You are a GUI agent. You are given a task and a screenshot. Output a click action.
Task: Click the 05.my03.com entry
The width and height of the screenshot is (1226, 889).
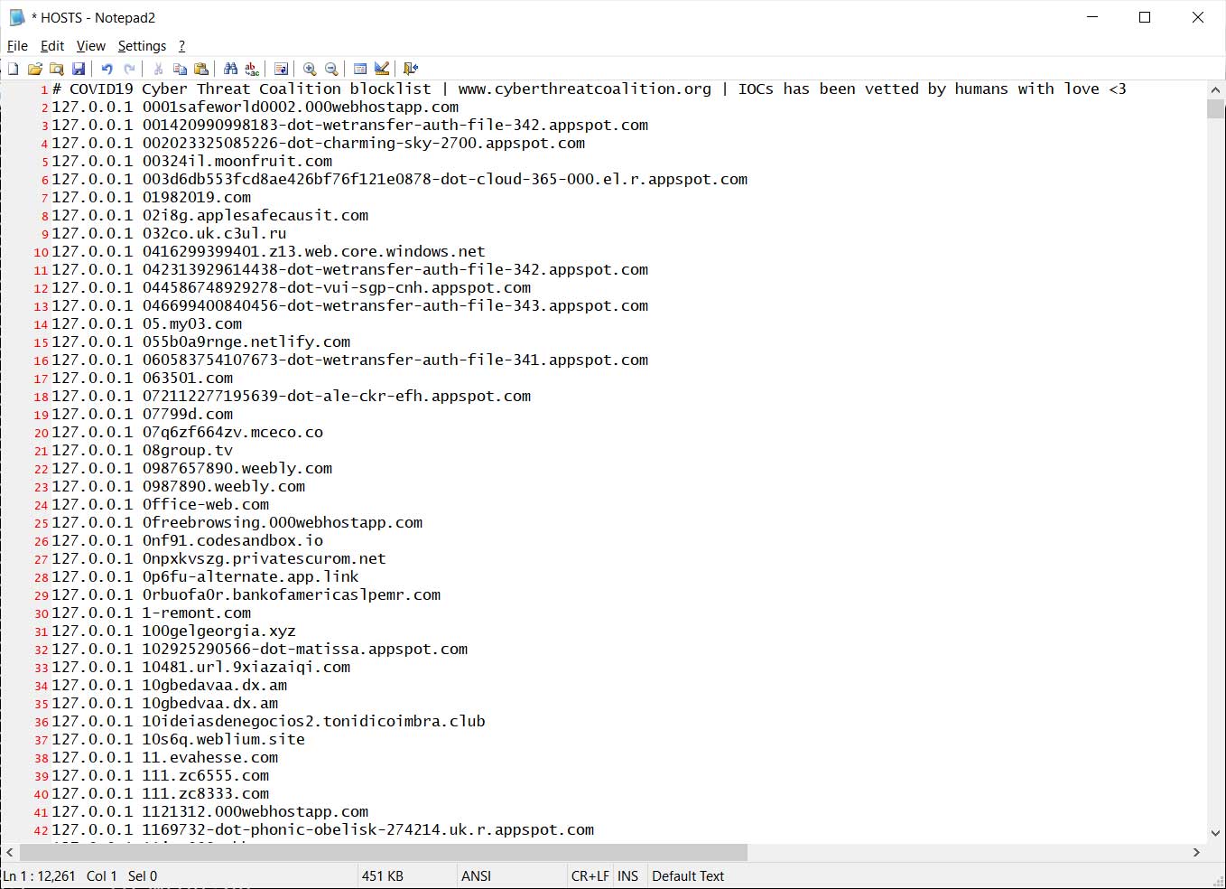point(192,323)
